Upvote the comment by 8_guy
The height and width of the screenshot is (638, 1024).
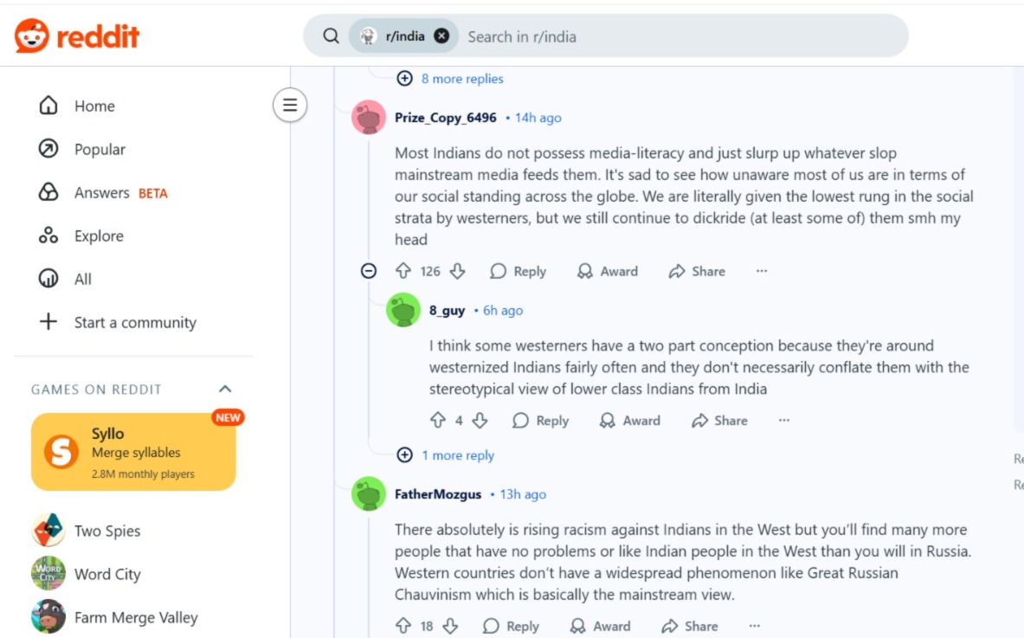click(x=438, y=421)
